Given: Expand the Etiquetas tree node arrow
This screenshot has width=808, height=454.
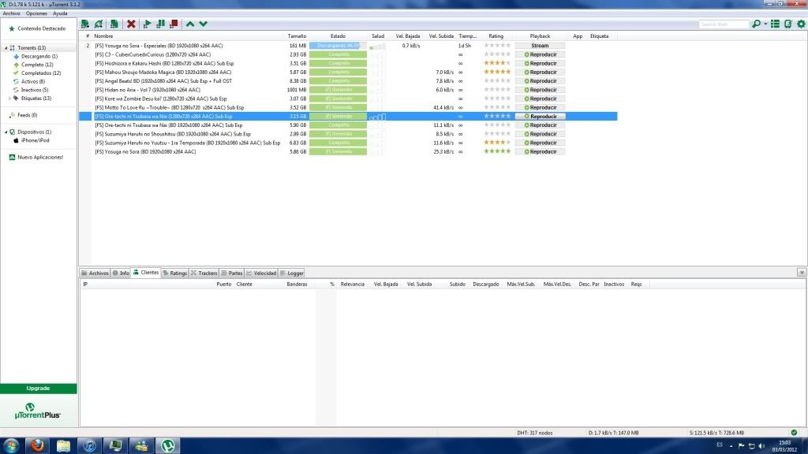Looking at the screenshot, I should click(9, 99).
